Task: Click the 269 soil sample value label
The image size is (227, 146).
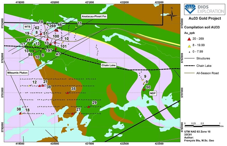Action: click(52, 26)
